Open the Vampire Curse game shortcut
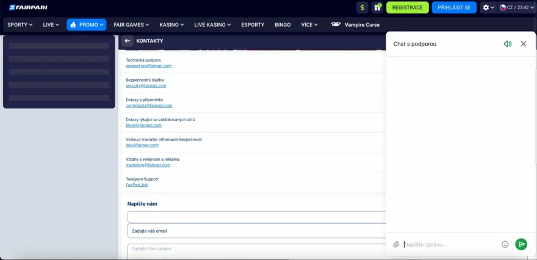537x260 pixels. [x=355, y=25]
